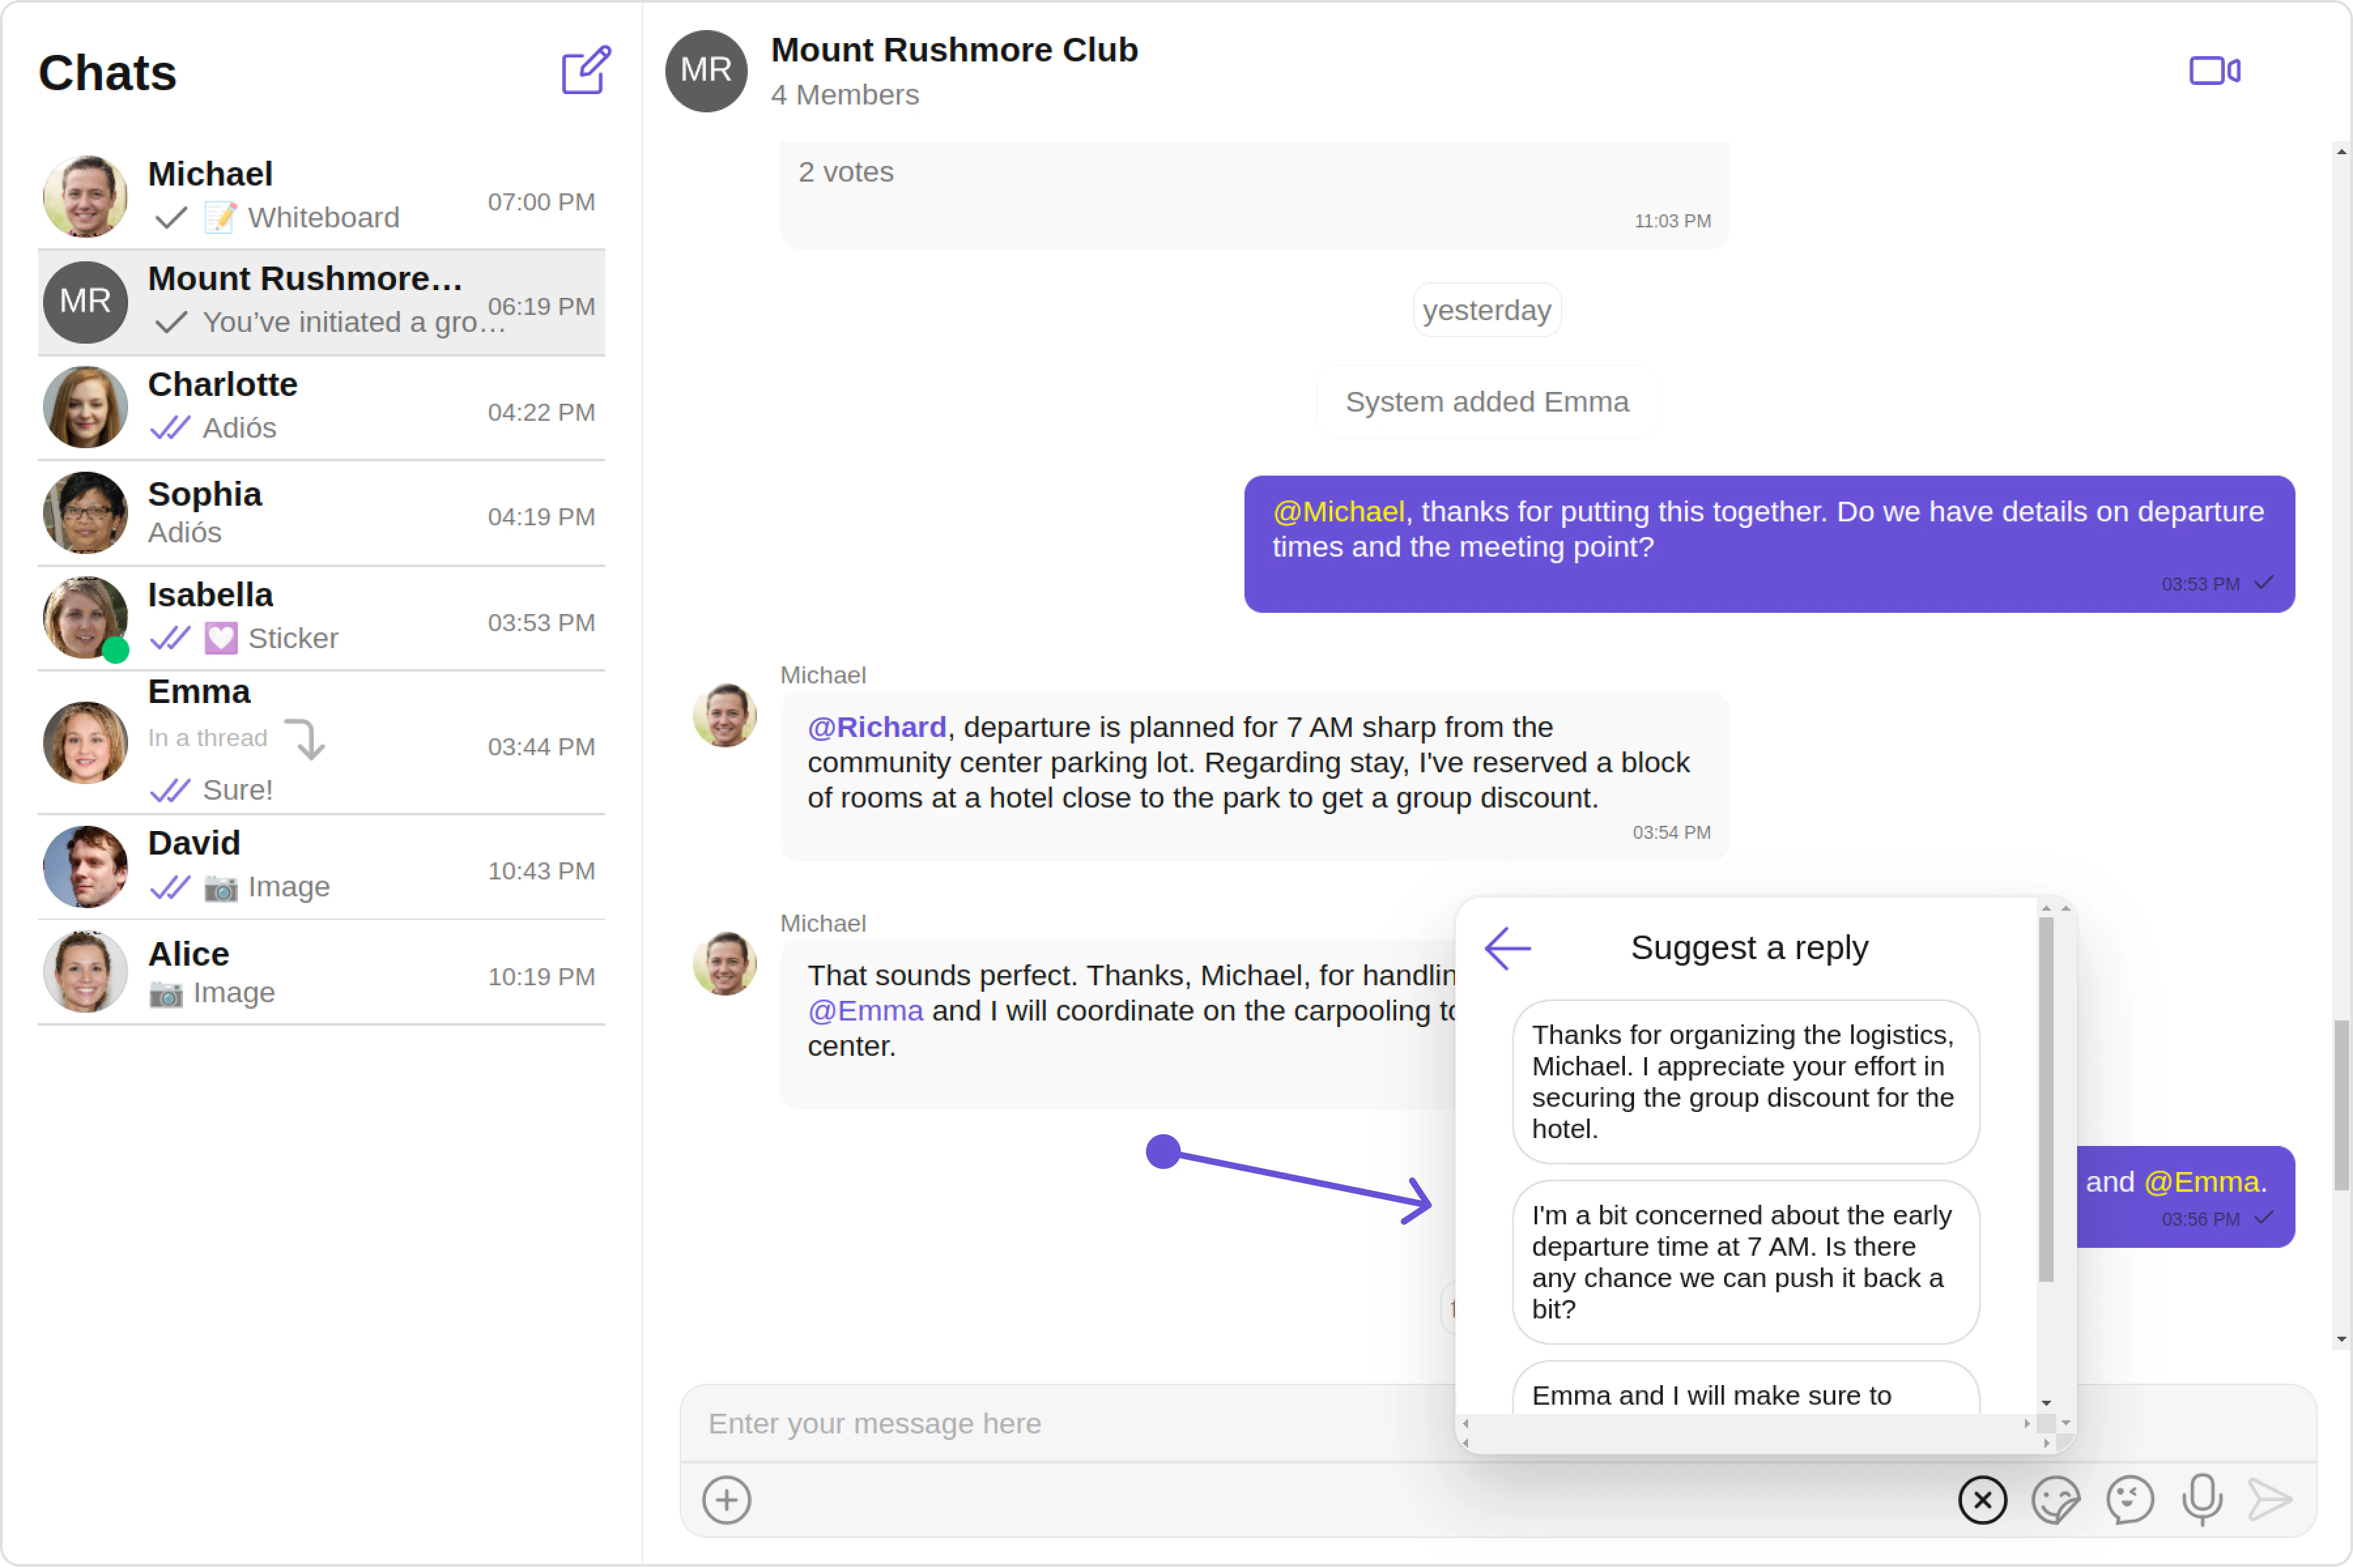
Task: Click the send message arrow icon
Action: pos(2270,1500)
